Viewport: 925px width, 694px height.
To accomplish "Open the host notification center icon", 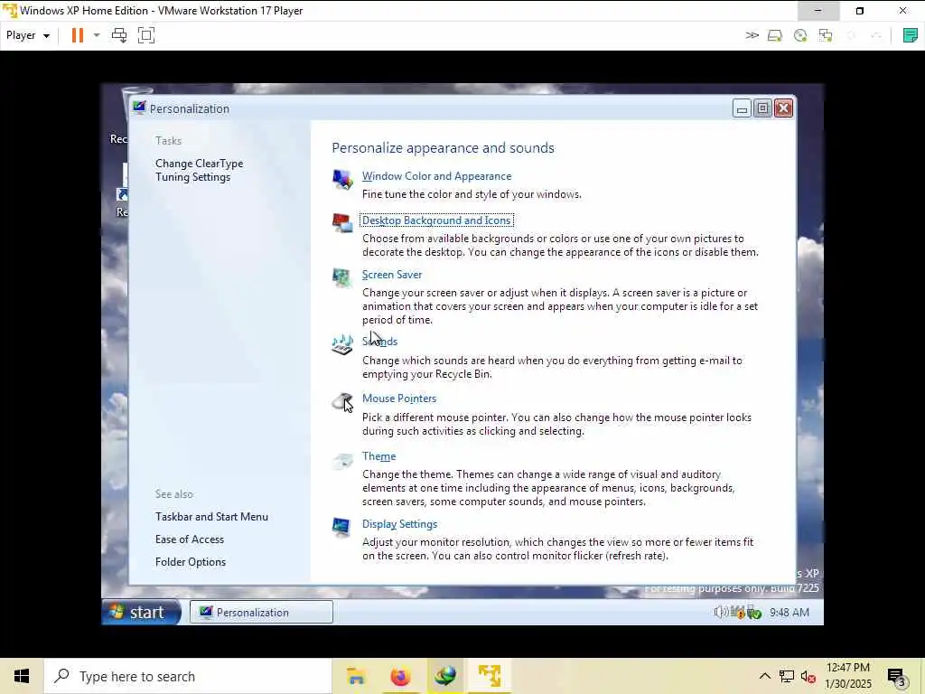I will (896, 677).
